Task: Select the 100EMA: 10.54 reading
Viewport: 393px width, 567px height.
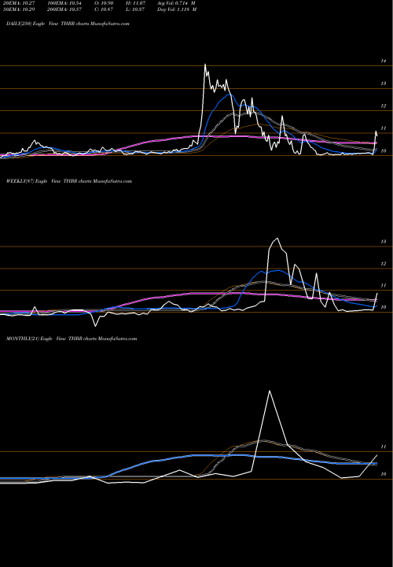Action: (x=68, y=3)
